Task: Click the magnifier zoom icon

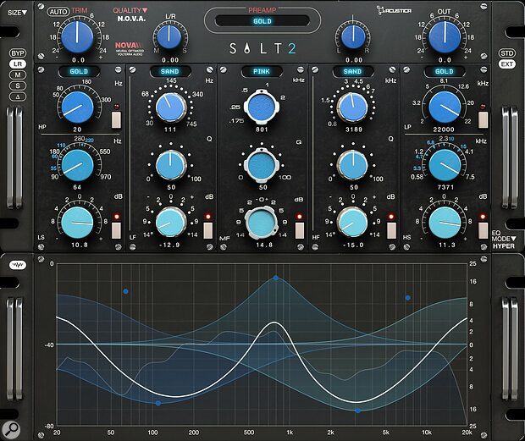Action: [x=11, y=429]
